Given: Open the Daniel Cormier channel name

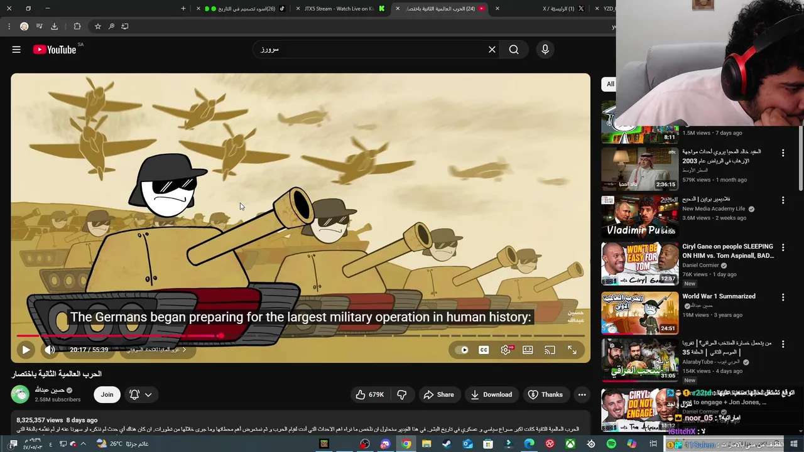Looking at the screenshot, I should [x=700, y=265].
